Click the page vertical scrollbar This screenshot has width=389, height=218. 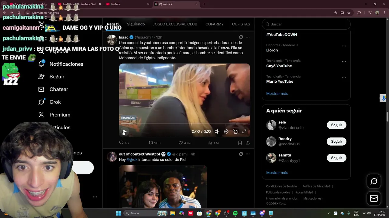[x=387, y=117]
